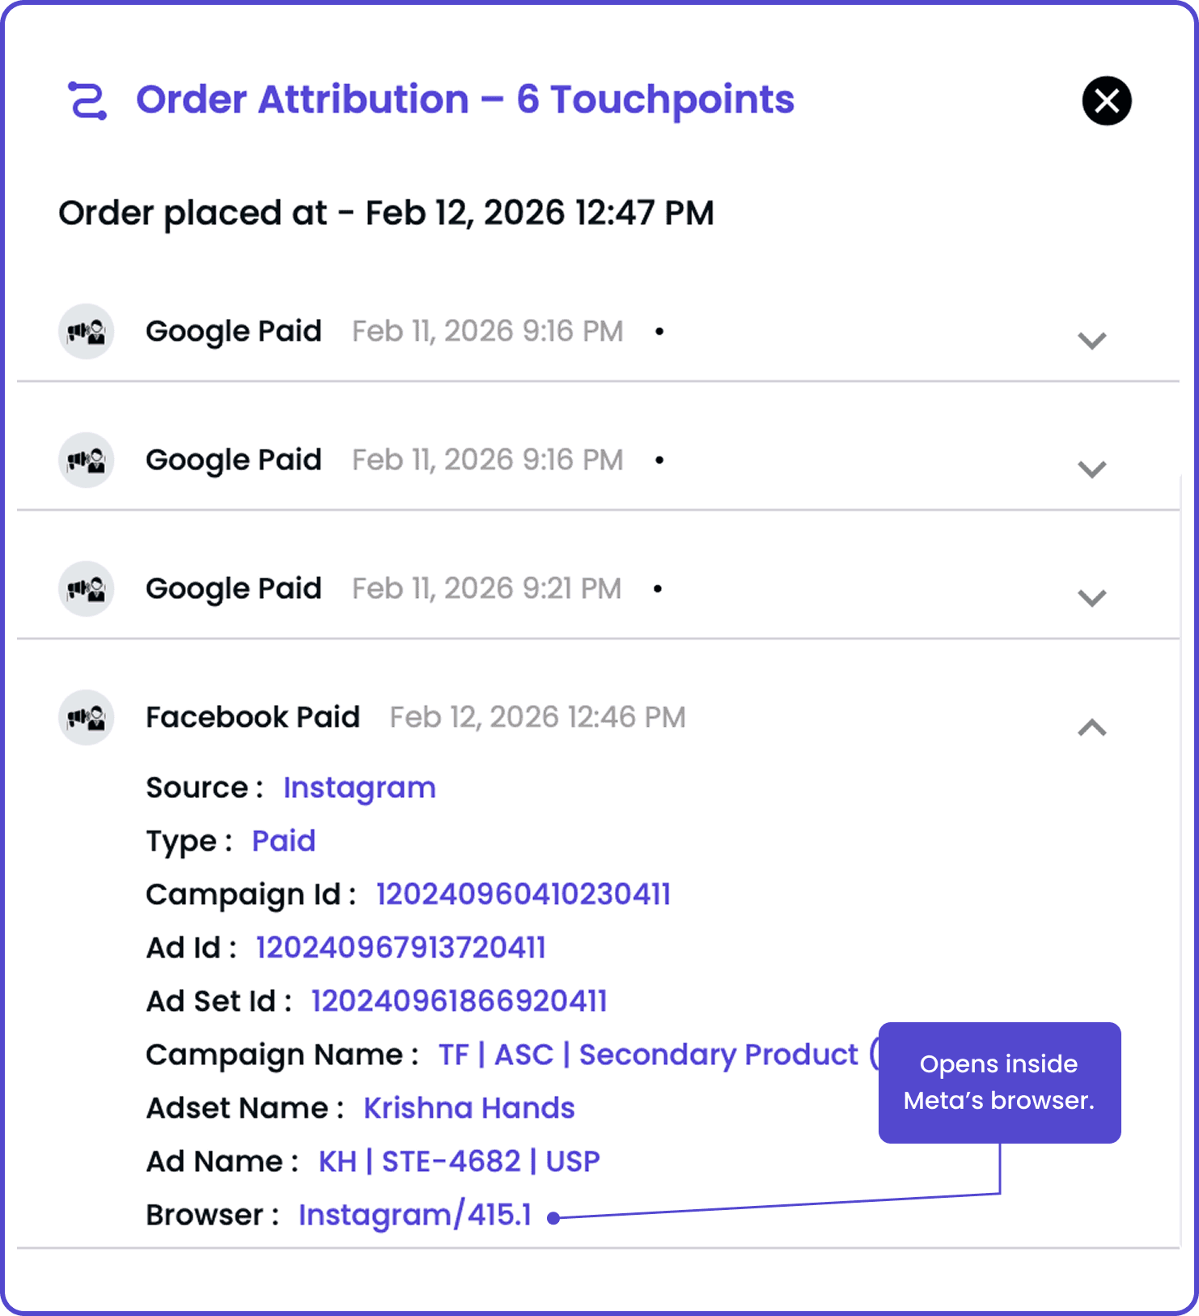
Task: Click the Google Paid label beside 9:21 PM
Action: pyautogui.click(x=234, y=588)
